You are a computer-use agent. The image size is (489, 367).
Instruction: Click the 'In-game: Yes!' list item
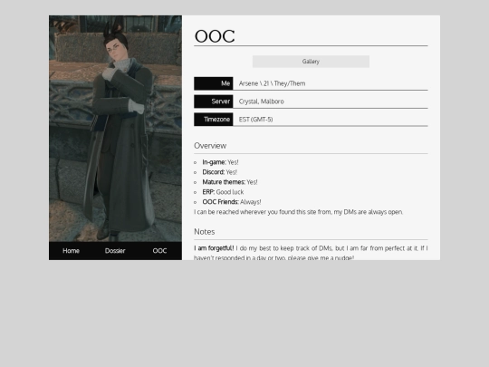coord(220,162)
